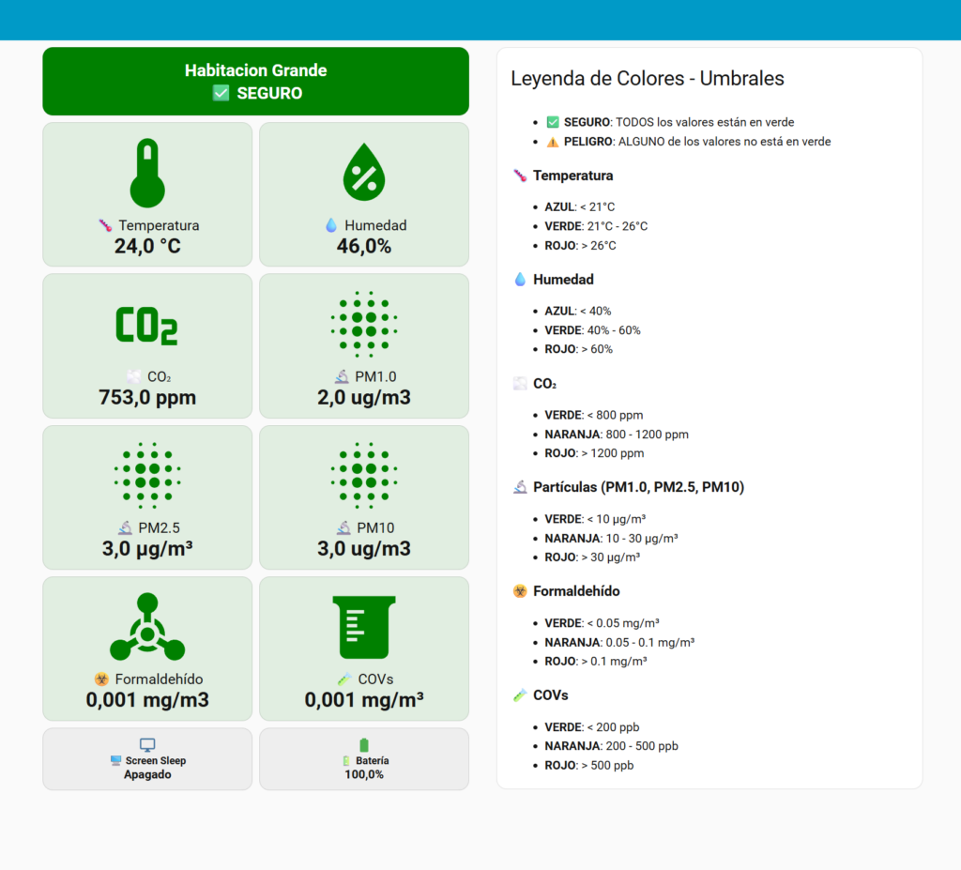Image resolution: width=961 pixels, height=870 pixels.
Task: Click the warning triangle beside PELIGRO
Action: coord(553,142)
